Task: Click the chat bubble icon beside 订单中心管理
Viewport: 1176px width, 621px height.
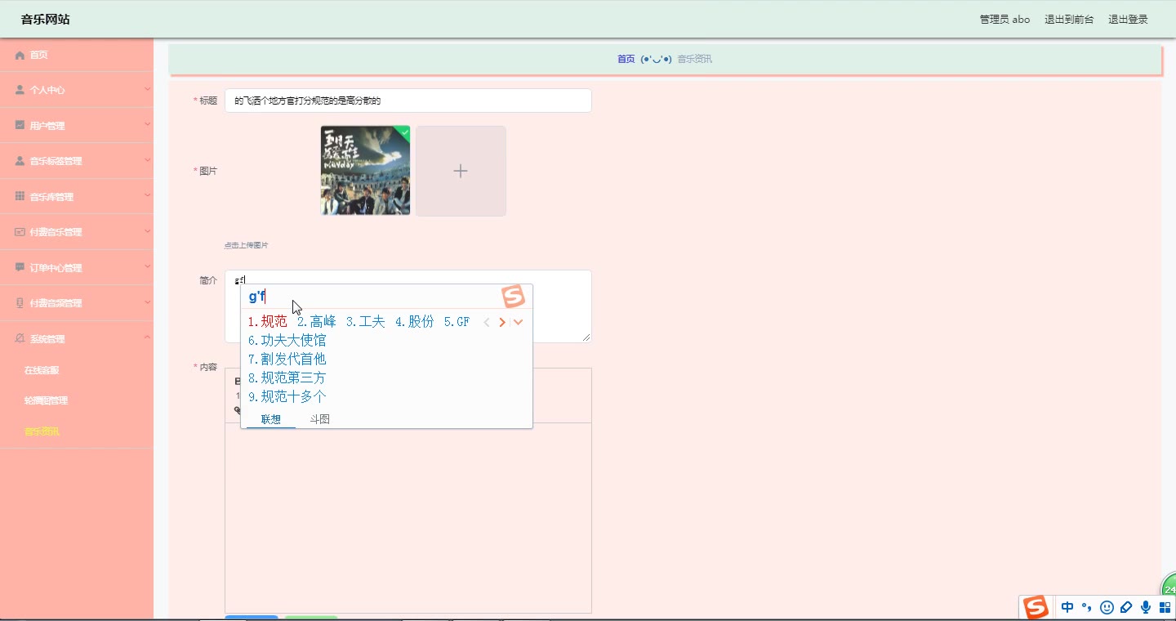Action: (x=20, y=267)
